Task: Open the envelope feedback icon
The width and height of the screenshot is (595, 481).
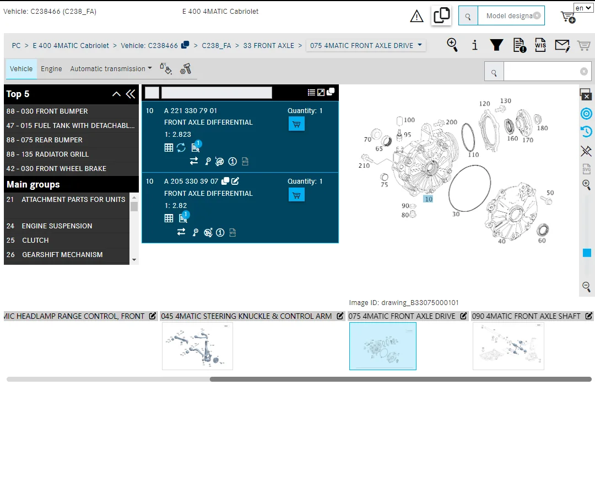Action: point(562,45)
